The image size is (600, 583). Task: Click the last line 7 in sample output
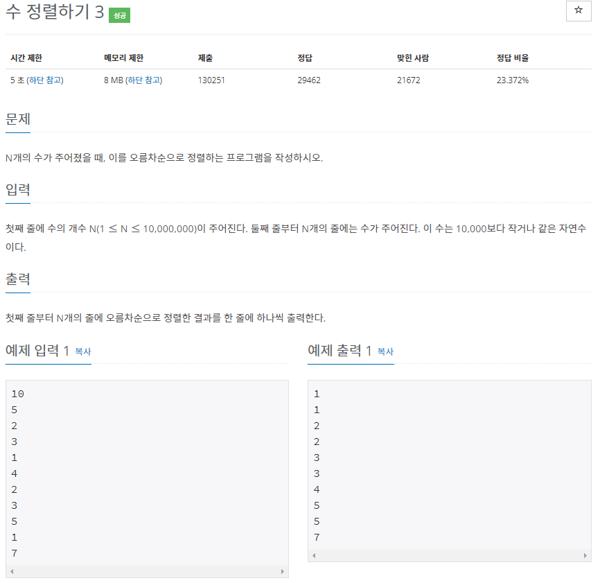(317, 537)
